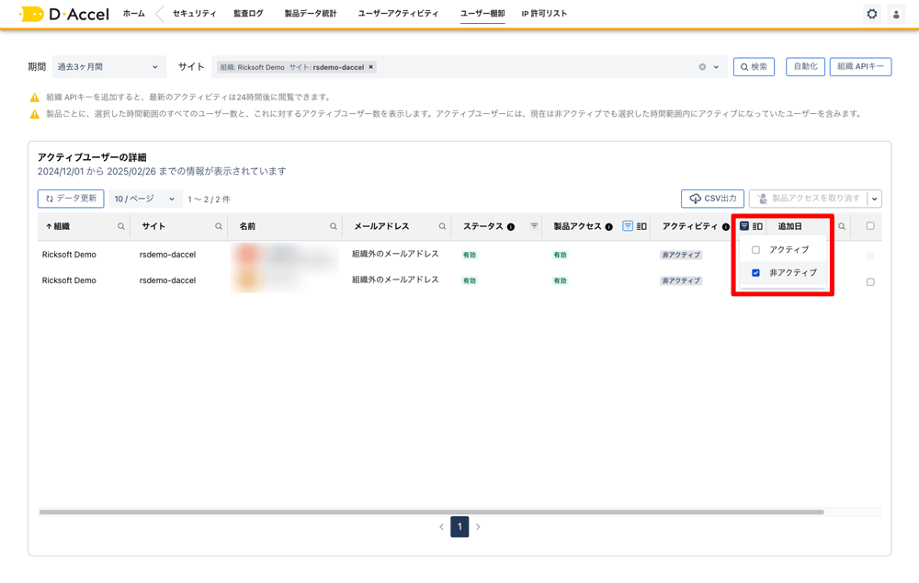Click info icon beside ステータス header
The image size is (919, 583).
point(510,227)
